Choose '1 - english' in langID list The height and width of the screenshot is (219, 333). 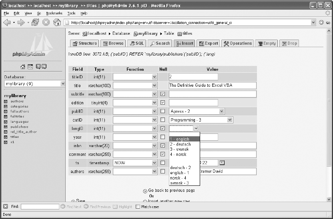[185, 139]
